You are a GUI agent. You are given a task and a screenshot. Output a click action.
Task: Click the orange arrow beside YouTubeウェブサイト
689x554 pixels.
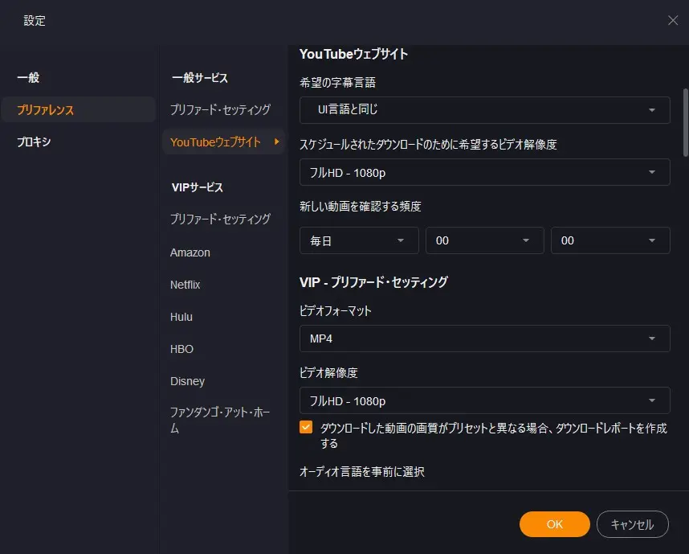click(276, 142)
